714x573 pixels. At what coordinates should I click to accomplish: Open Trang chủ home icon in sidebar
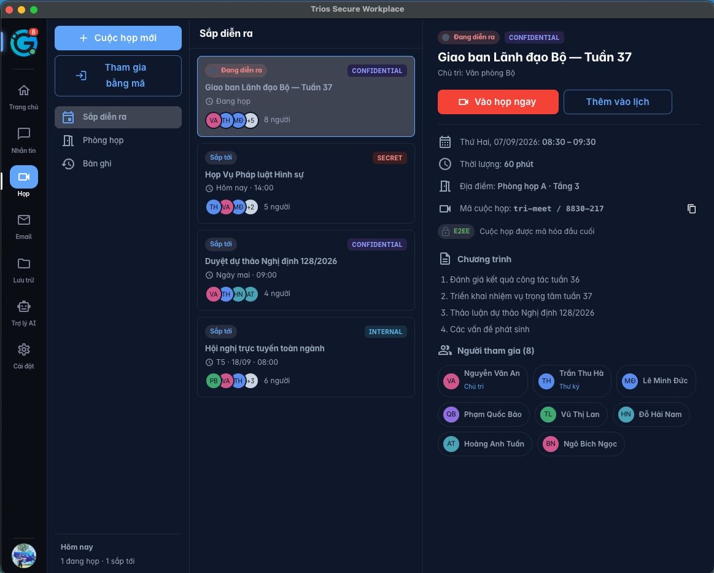click(x=24, y=90)
